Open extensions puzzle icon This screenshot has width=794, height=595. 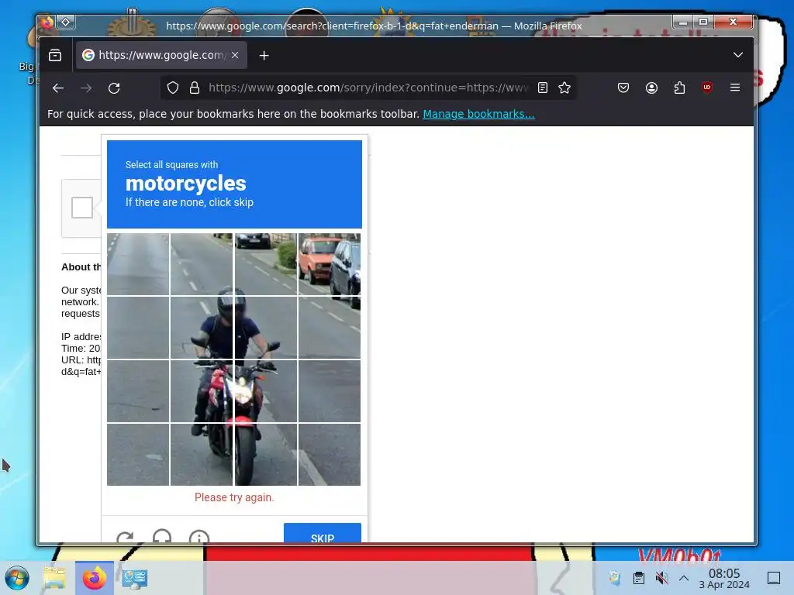pyautogui.click(x=679, y=88)
